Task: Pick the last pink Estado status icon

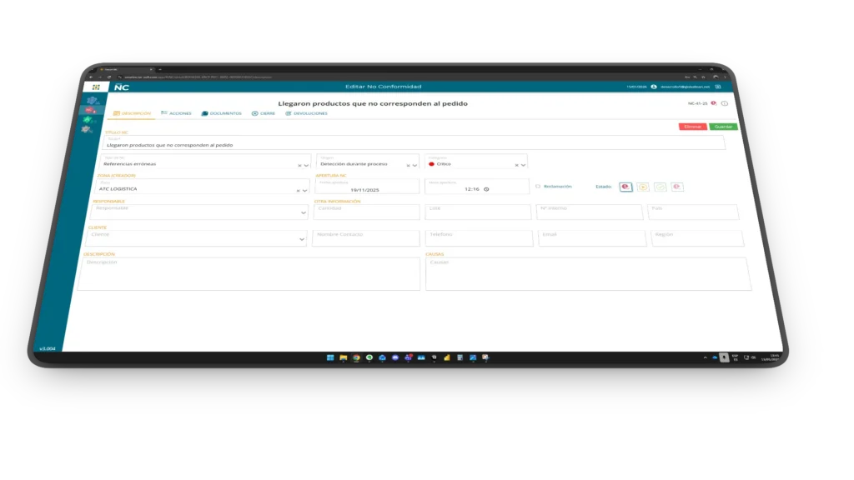Action: [677, 187]
